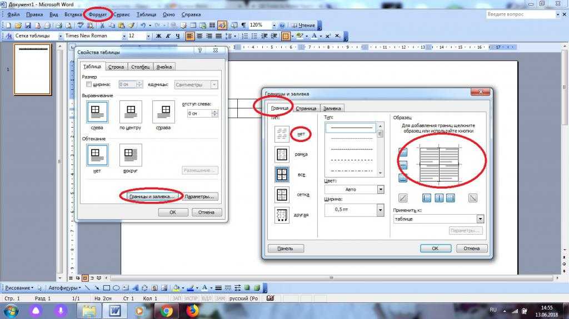Click the font color 'A' icon

click(x=314, y=36)
